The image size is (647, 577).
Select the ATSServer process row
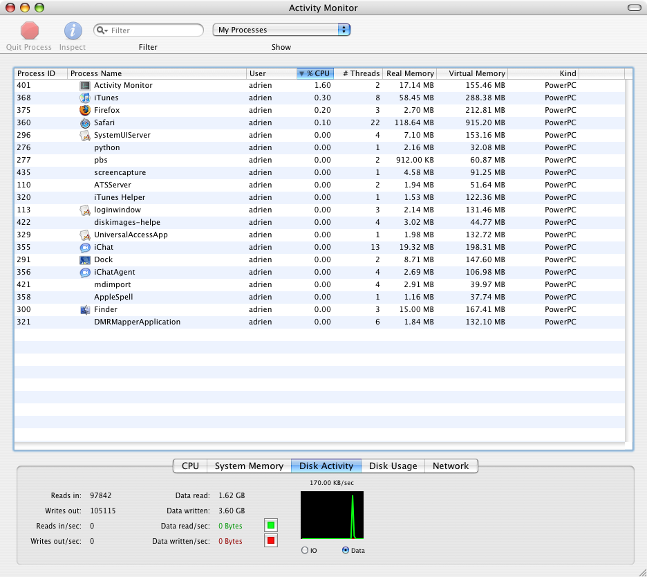click(x=319, y=185)
